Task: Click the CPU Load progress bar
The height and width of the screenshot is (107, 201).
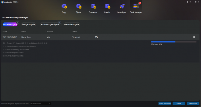Action: pos(174,42)
